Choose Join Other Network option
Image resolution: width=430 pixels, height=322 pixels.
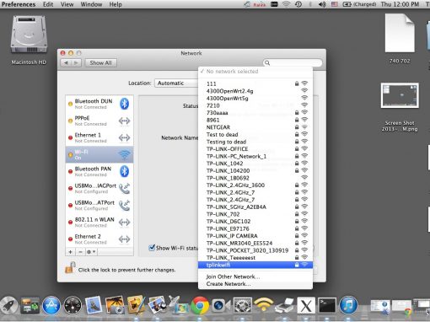(233, 276)
